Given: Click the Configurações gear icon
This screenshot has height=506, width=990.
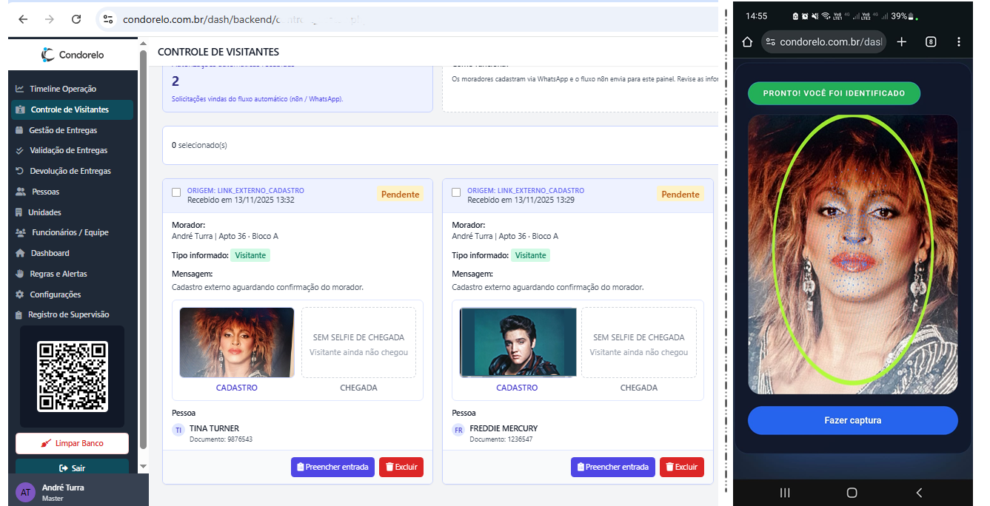Looking at the screenshot, I should pos(20,294).
